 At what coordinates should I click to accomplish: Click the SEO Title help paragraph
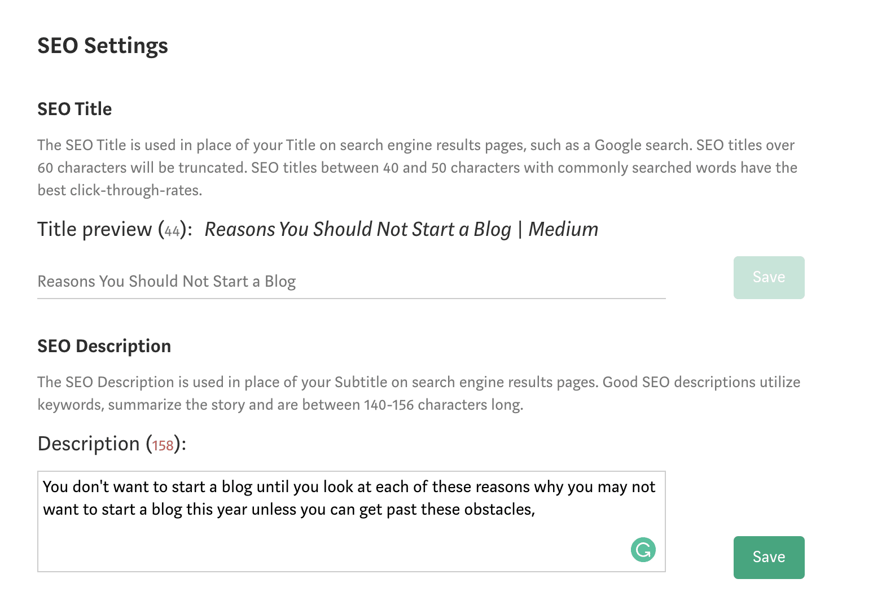click(417, 168)
